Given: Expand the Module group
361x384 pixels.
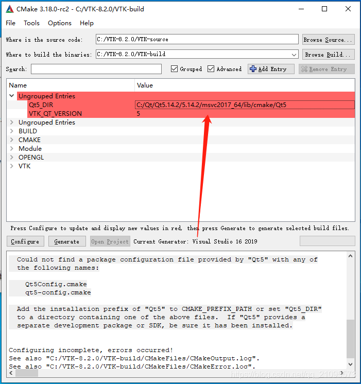Looking at the screenshot, I should click(11, 148).
